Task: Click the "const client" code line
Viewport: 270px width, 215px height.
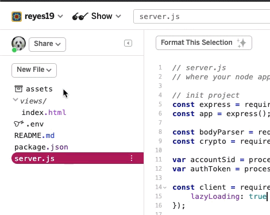Action: tap(221, 187)
